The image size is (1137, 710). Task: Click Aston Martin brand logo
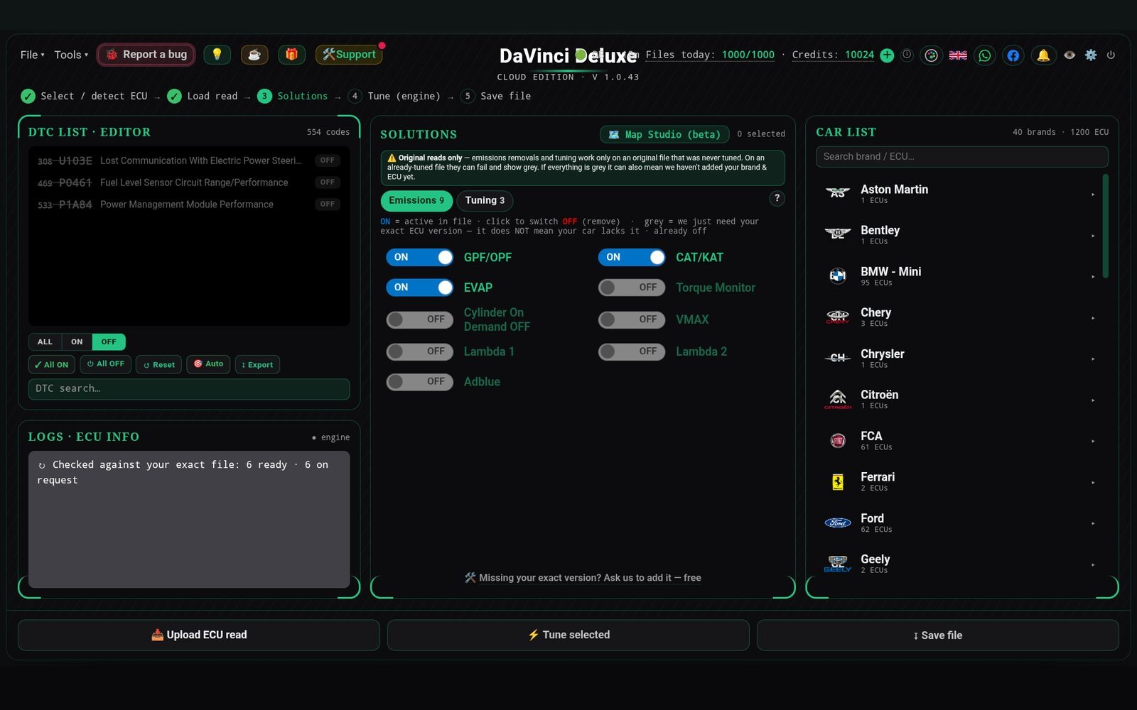click(x=838, y=192)
